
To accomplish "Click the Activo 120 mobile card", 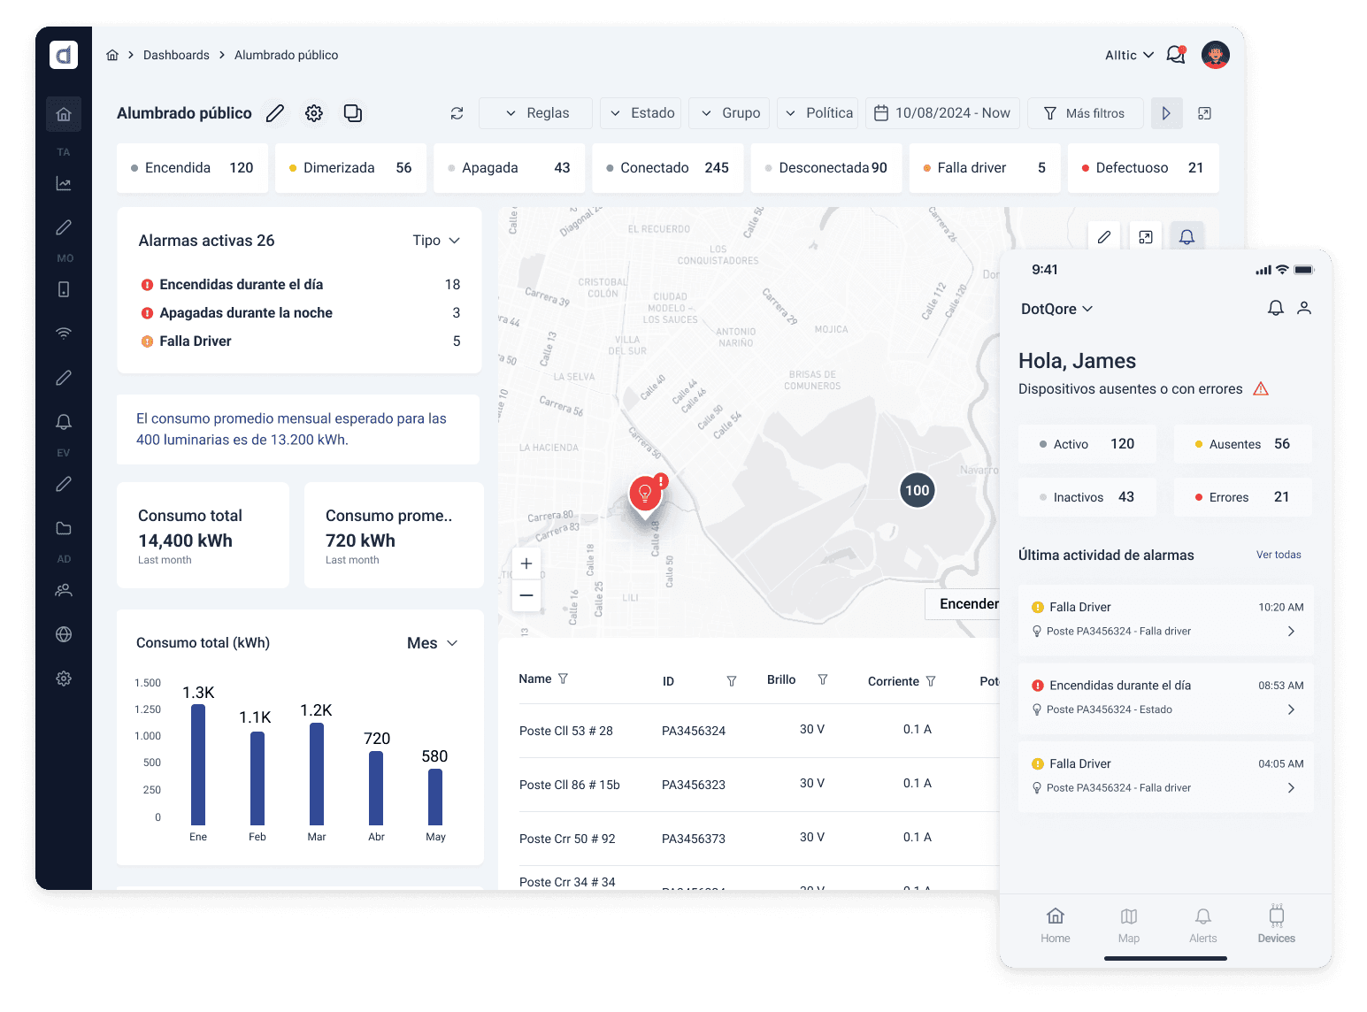I will [1087, 444].
